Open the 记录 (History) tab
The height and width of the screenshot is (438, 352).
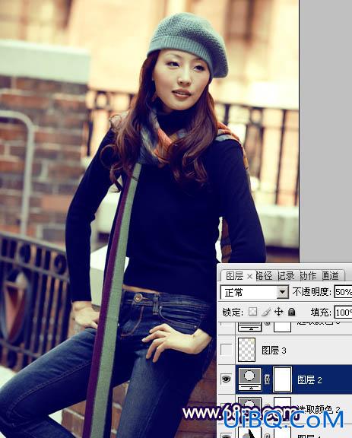pos(286,276)
